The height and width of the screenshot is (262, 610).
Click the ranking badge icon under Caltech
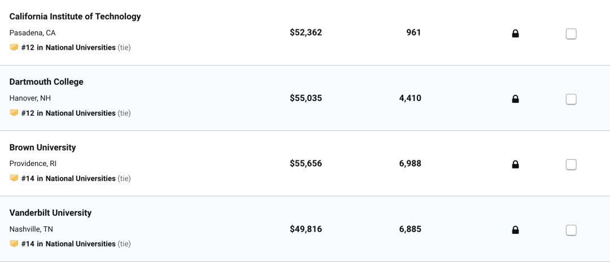click(14, 47)
